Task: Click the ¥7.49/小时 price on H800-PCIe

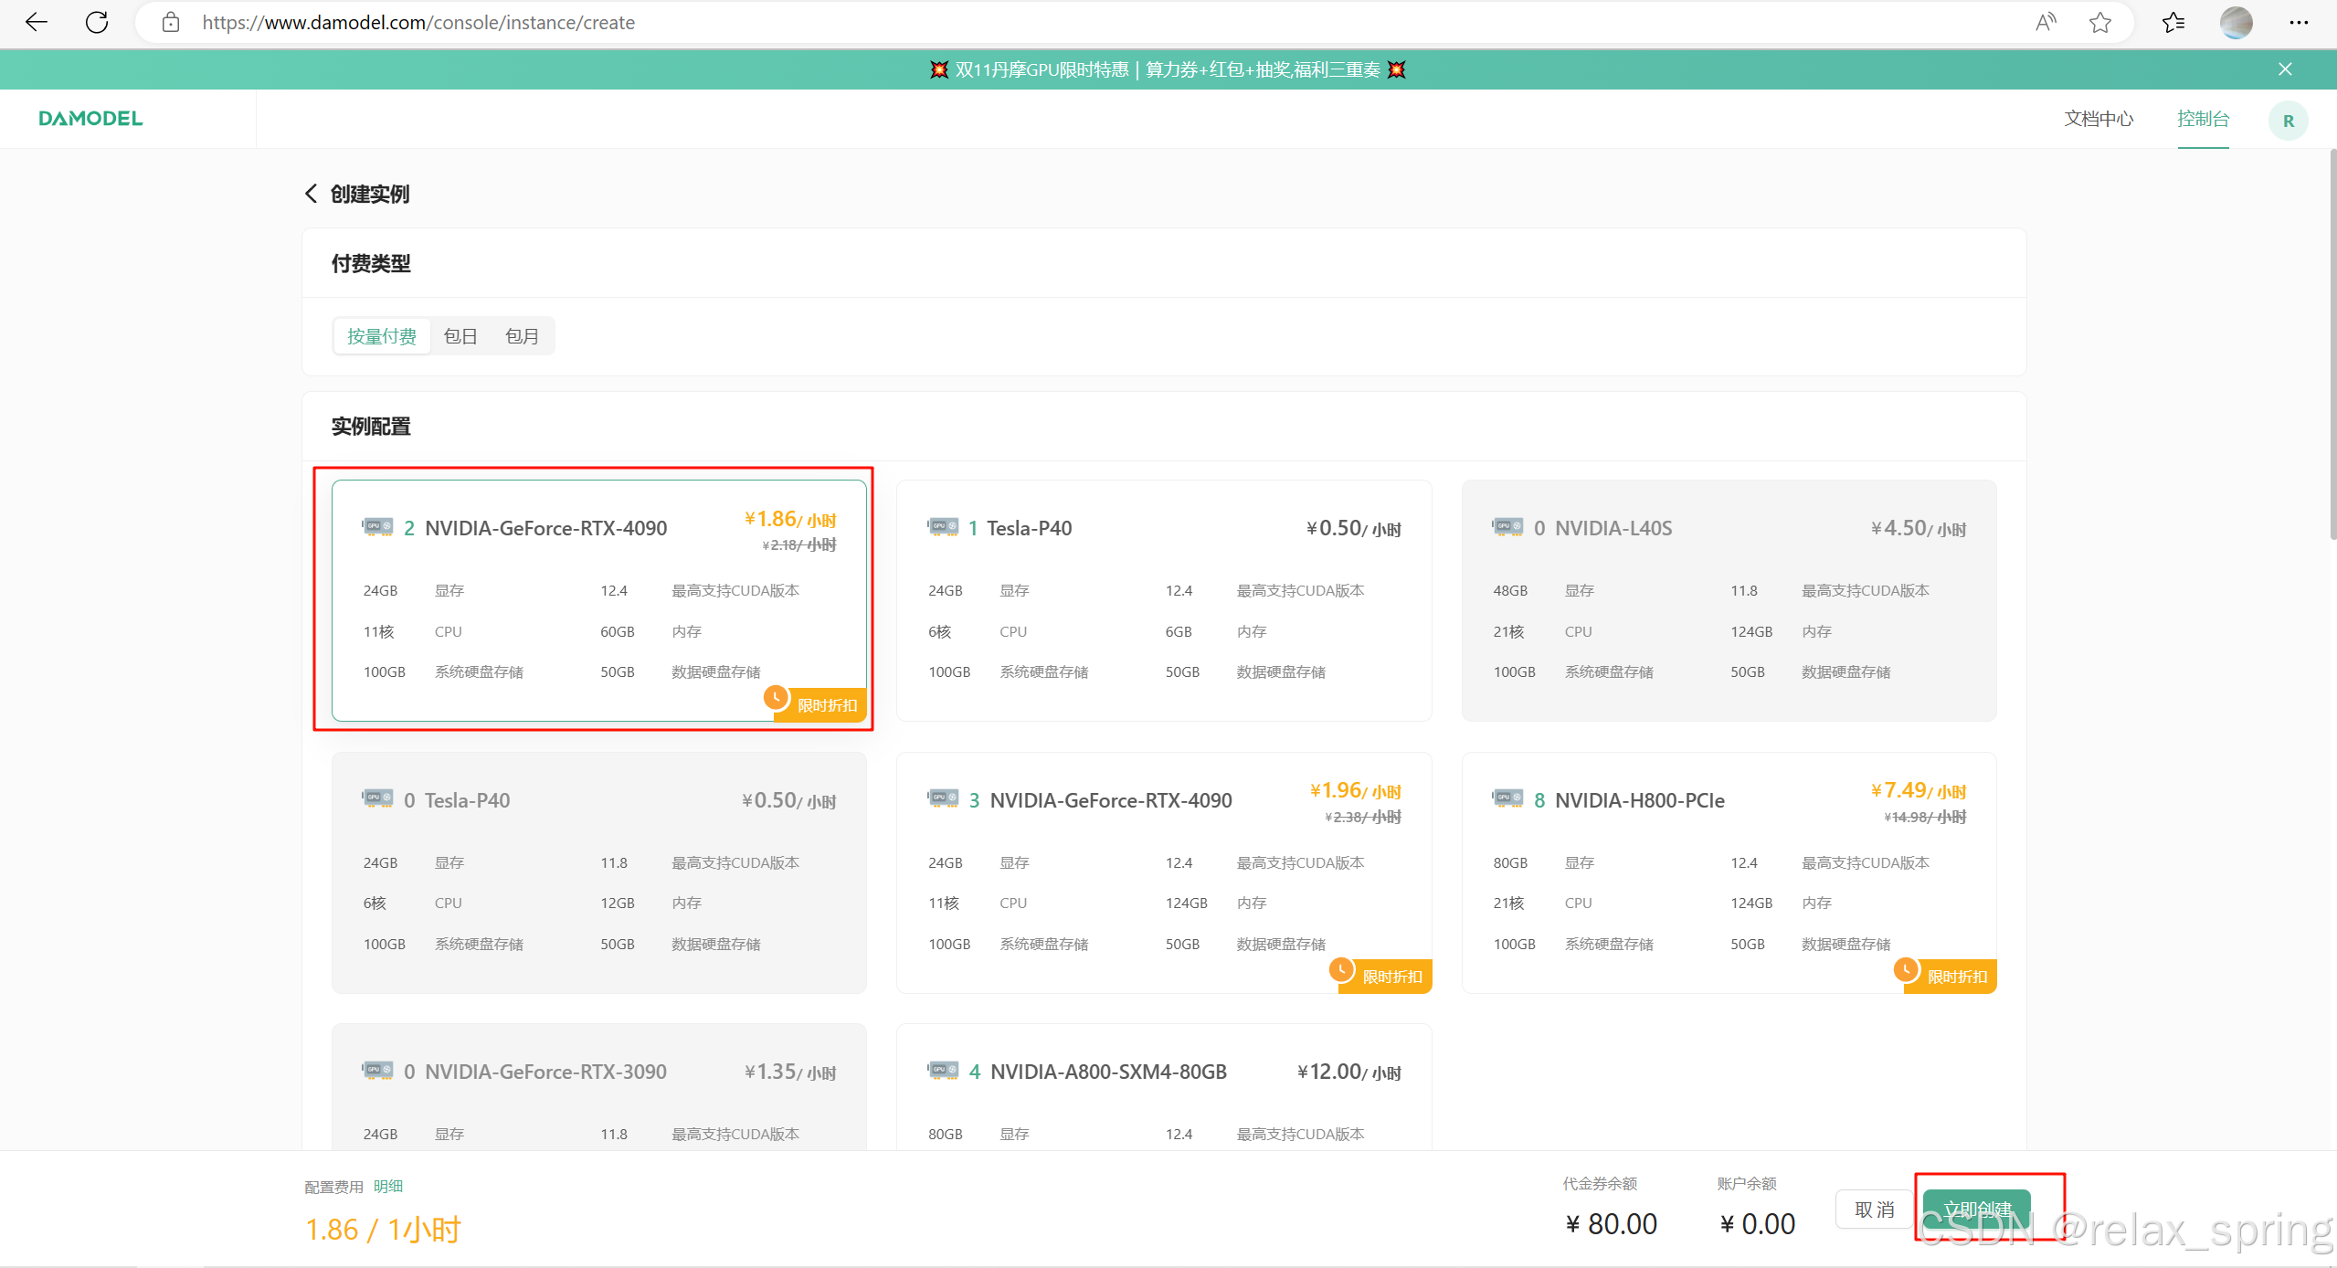Action: (x=1918, y=790)
